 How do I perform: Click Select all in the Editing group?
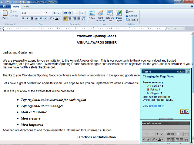(x=132, y=20)
